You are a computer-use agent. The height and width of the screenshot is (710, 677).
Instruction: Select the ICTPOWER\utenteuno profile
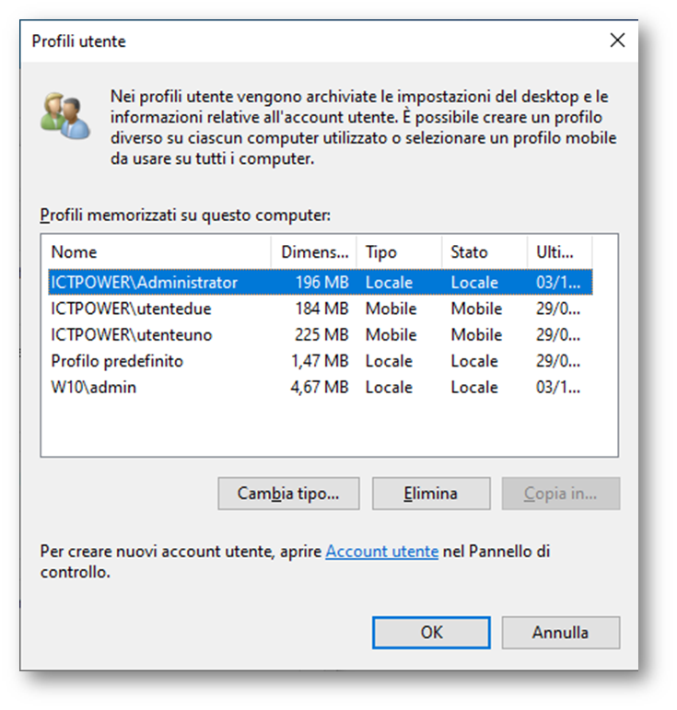point(132,335)
